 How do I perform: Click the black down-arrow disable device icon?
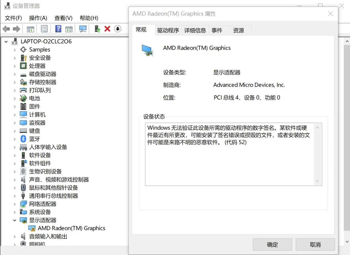pyautogui.click(x=118, y=29)
